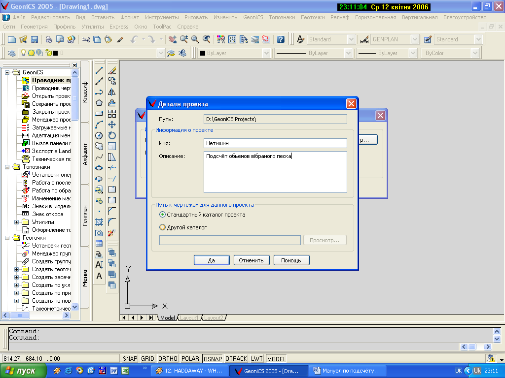Toggle SNAP mode in status bar
505x378 pixels.
click(x=130, y=358)
